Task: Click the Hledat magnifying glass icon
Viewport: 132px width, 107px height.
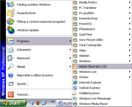Action: coord(10,66)
